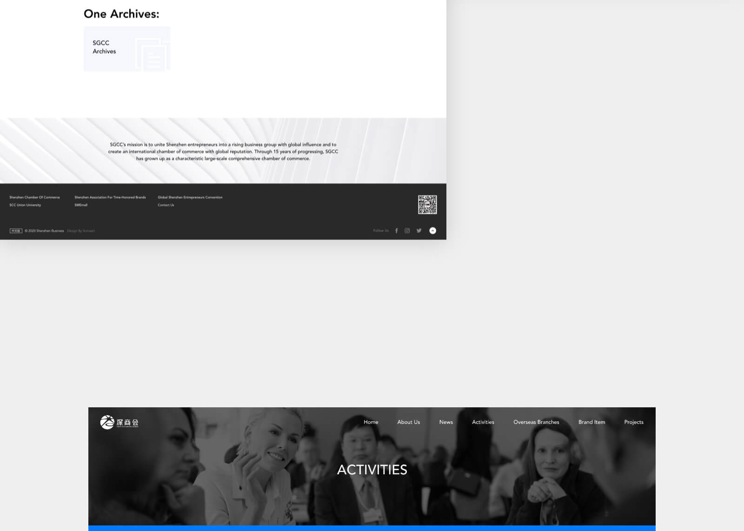Open the Instagram icon link
The width and height of the screenshot is (744, 531).
[407, 231]
